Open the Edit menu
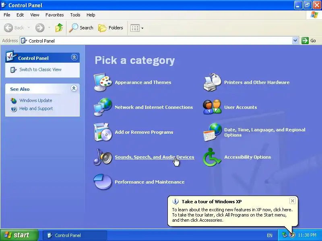The height and width of the screenshot is (241, 322). point(20,15)
